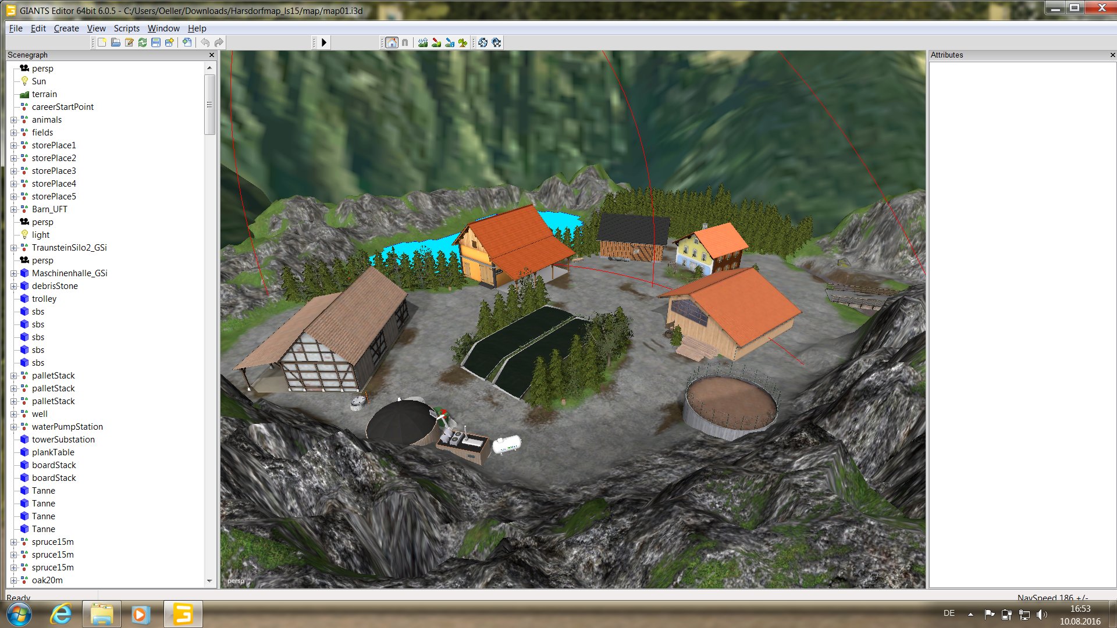Click the green Reload arrows icon

pos(143,42)
